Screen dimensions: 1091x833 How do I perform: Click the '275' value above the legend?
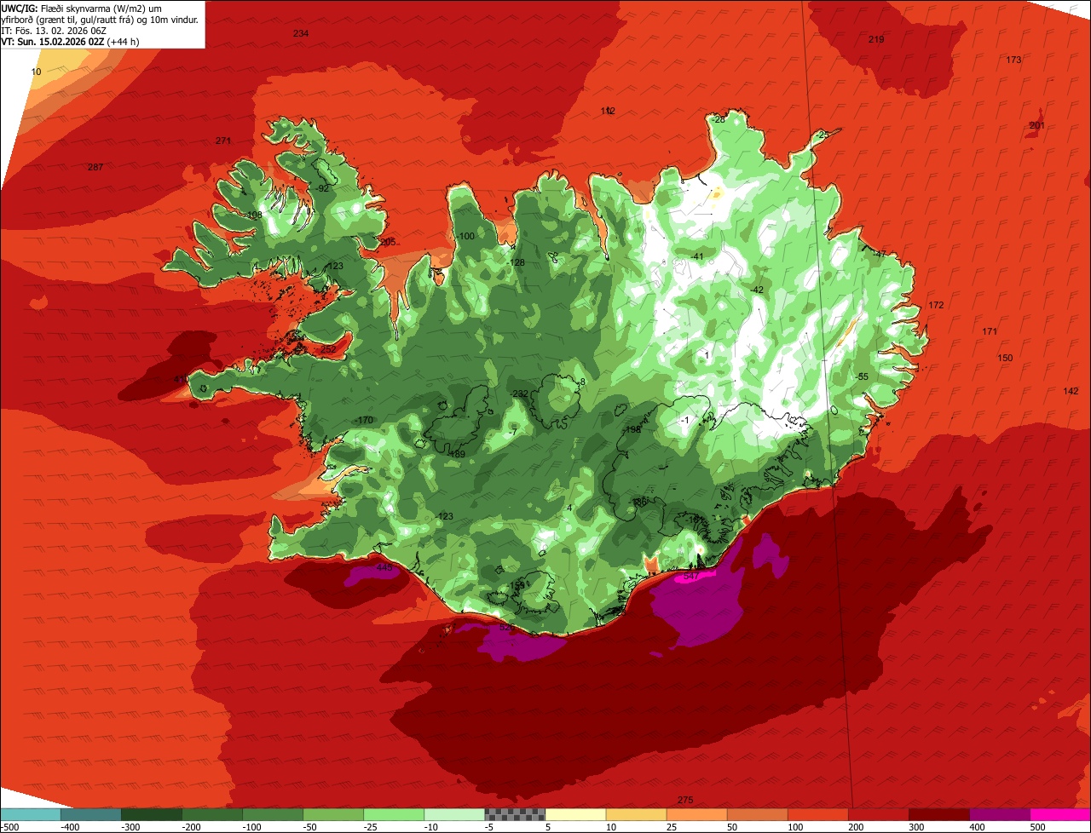[x=685, y=800]
